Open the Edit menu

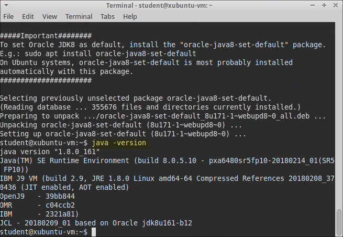pyautogui.click(x=28, y=16)
